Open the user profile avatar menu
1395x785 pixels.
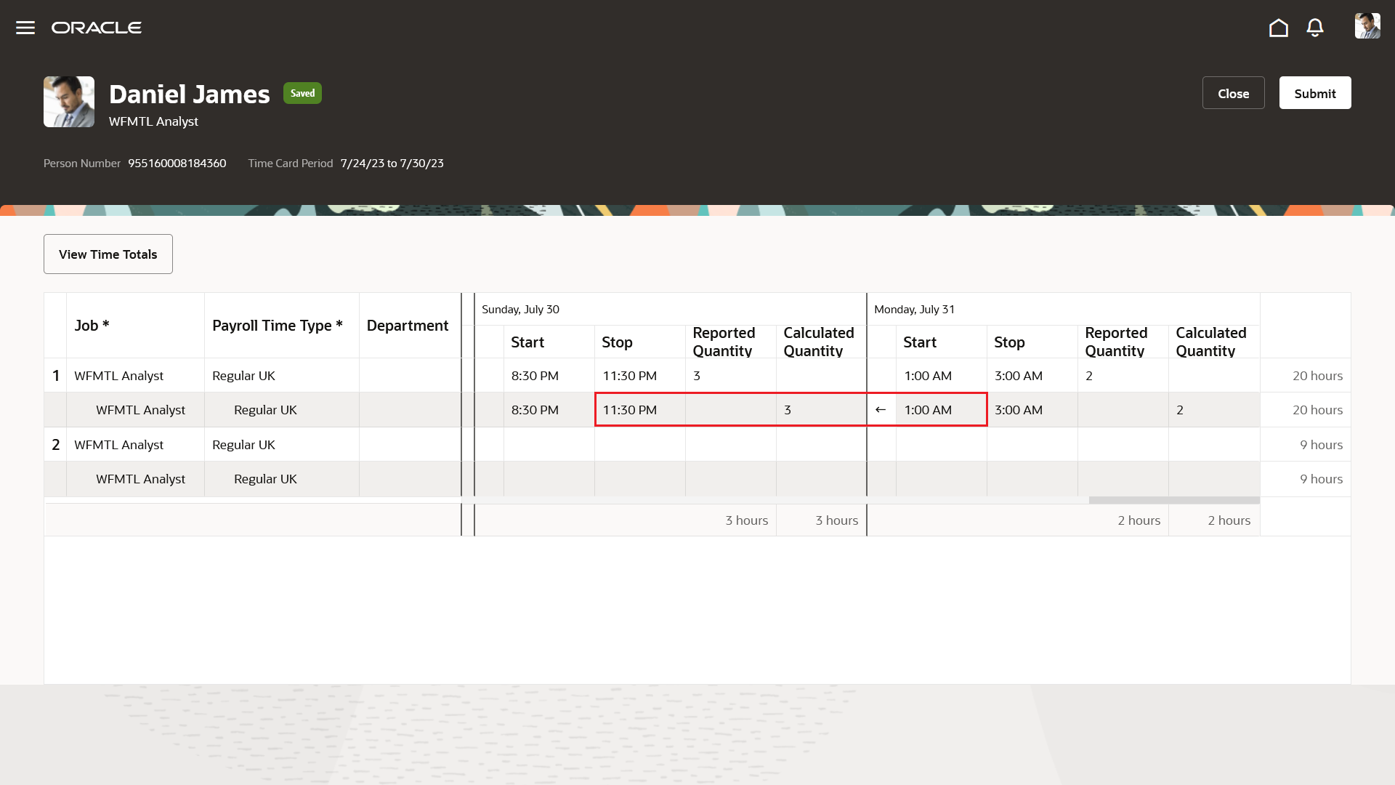[1367, 25]
